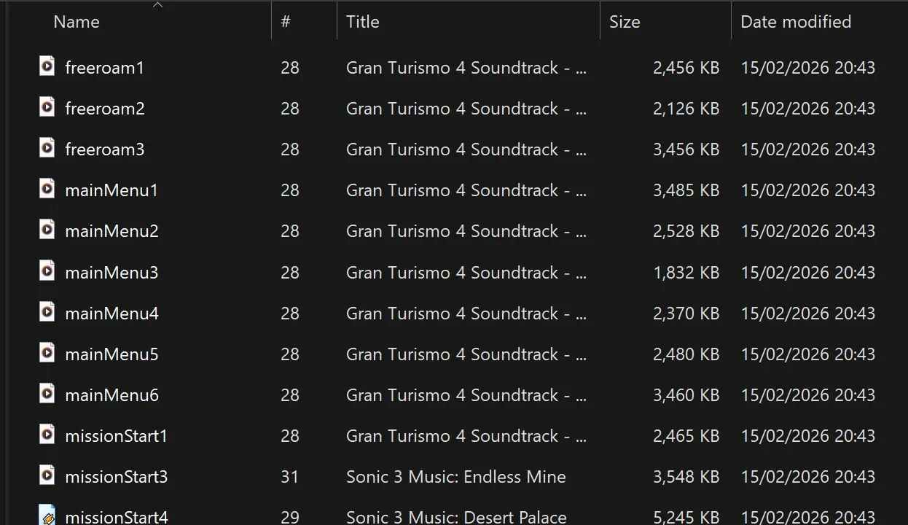Image resolution: width=908 pixels, height=525 pixels.
Task: Select the file name mainMenu2
Action: click(x=111, y=231)
